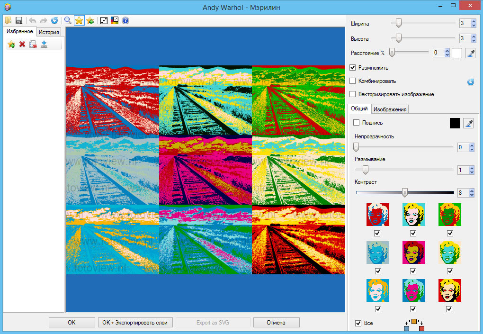Uncheck the Все checkbox

pos(358,323)
